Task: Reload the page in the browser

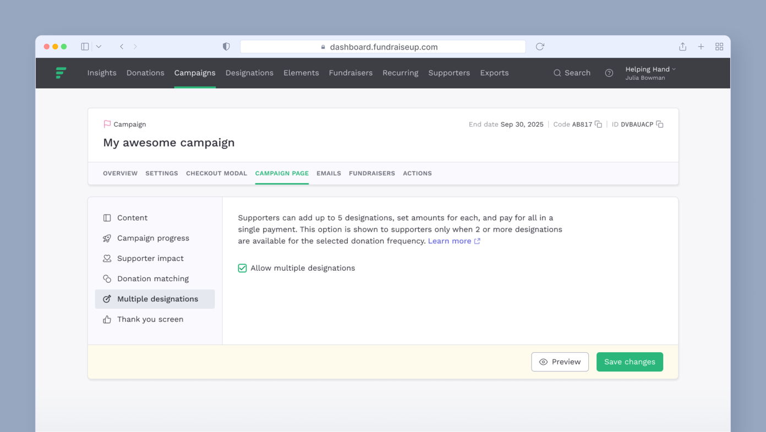Action: [x=539, y=46]
